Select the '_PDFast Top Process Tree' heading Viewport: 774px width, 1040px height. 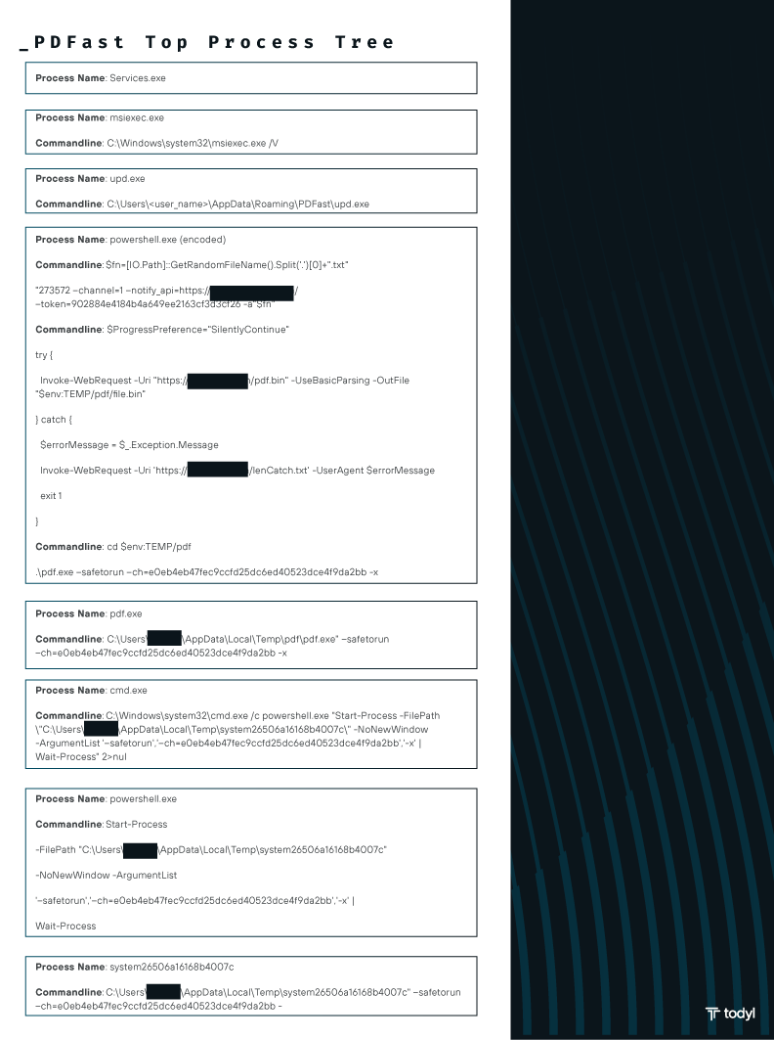(207, 42)
